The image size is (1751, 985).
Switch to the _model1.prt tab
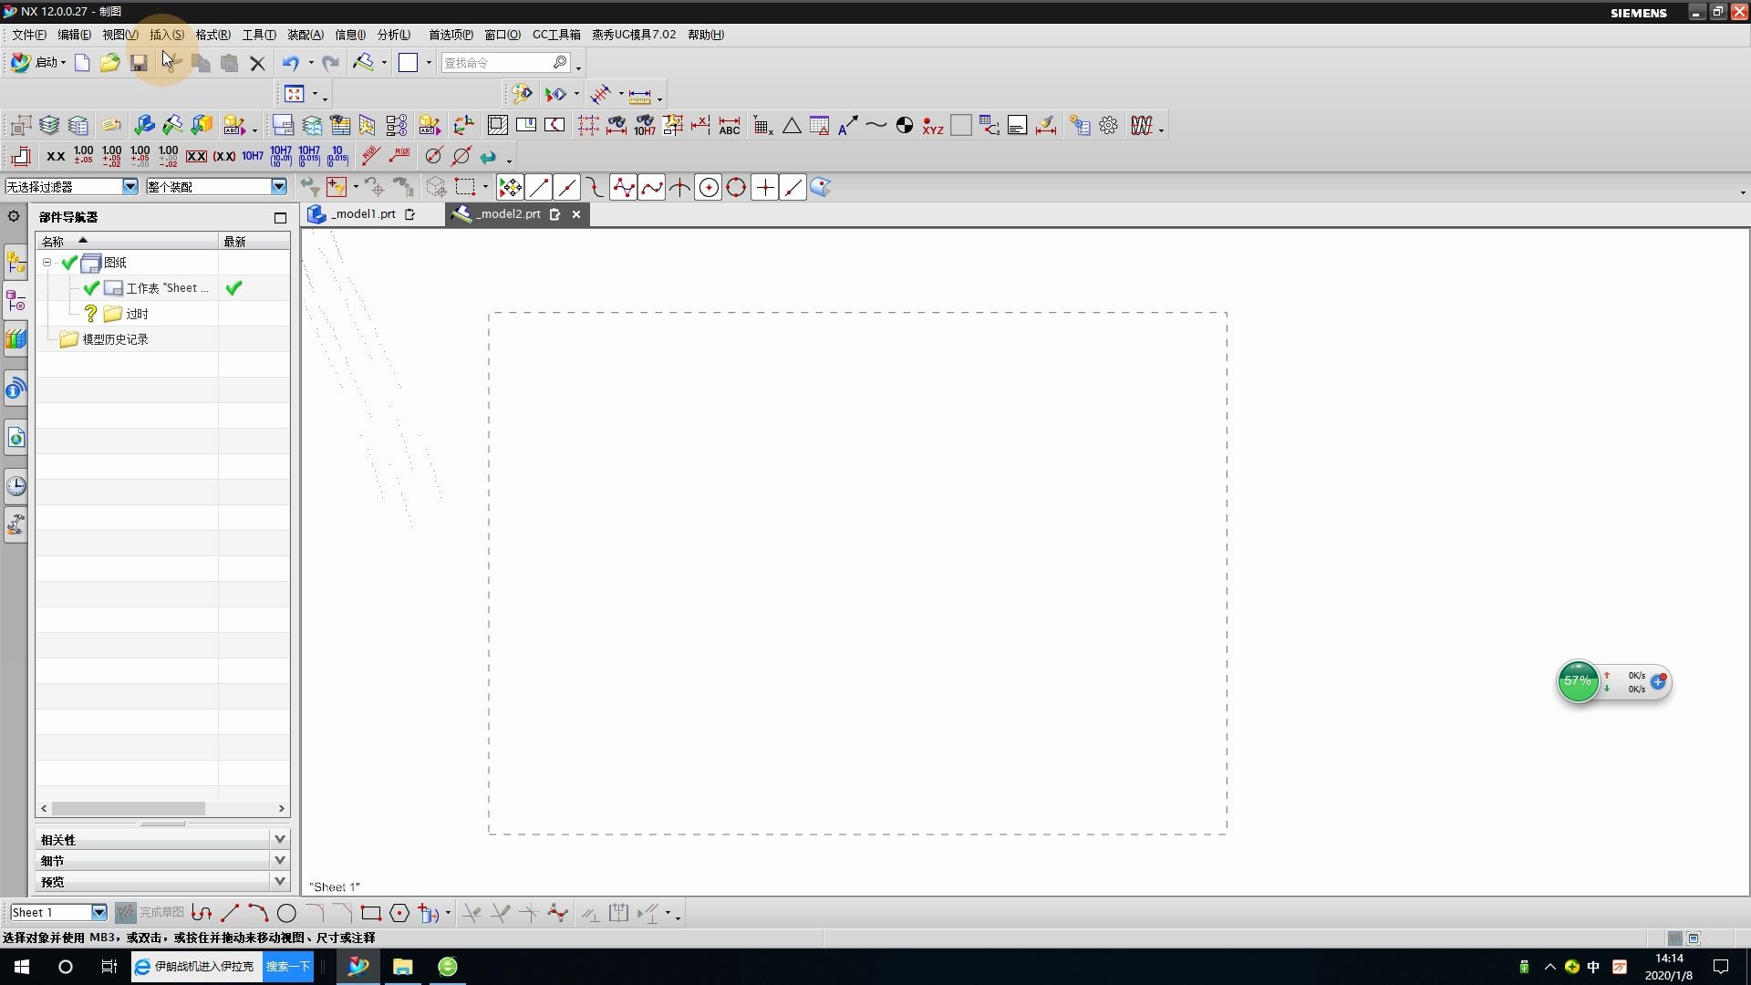pos(363,214)
